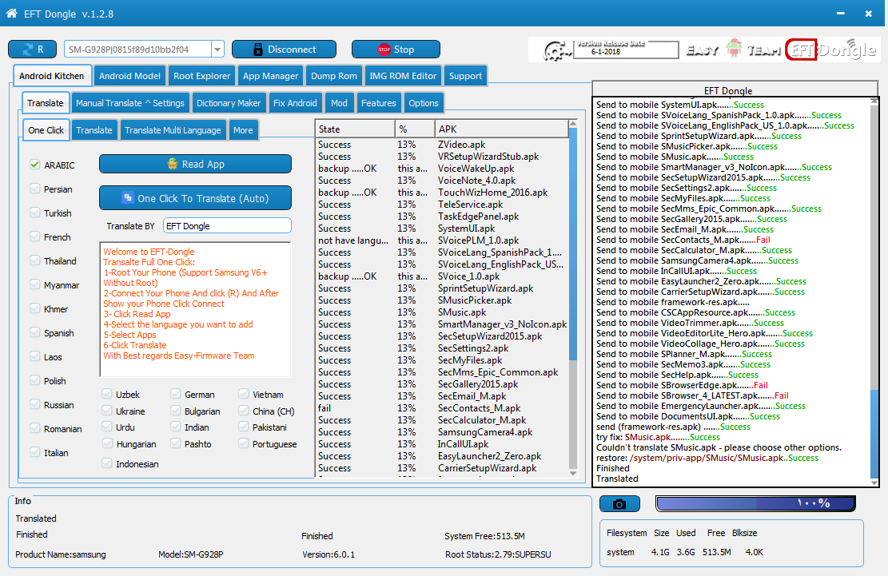Viewport: 888px width, 576px height.
Task: Click the Disconnect button
Action: click(x=284, y=50)
